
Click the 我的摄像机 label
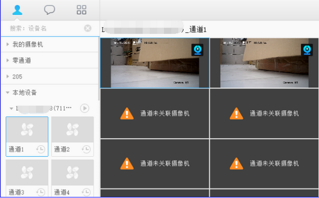point(28,44)
